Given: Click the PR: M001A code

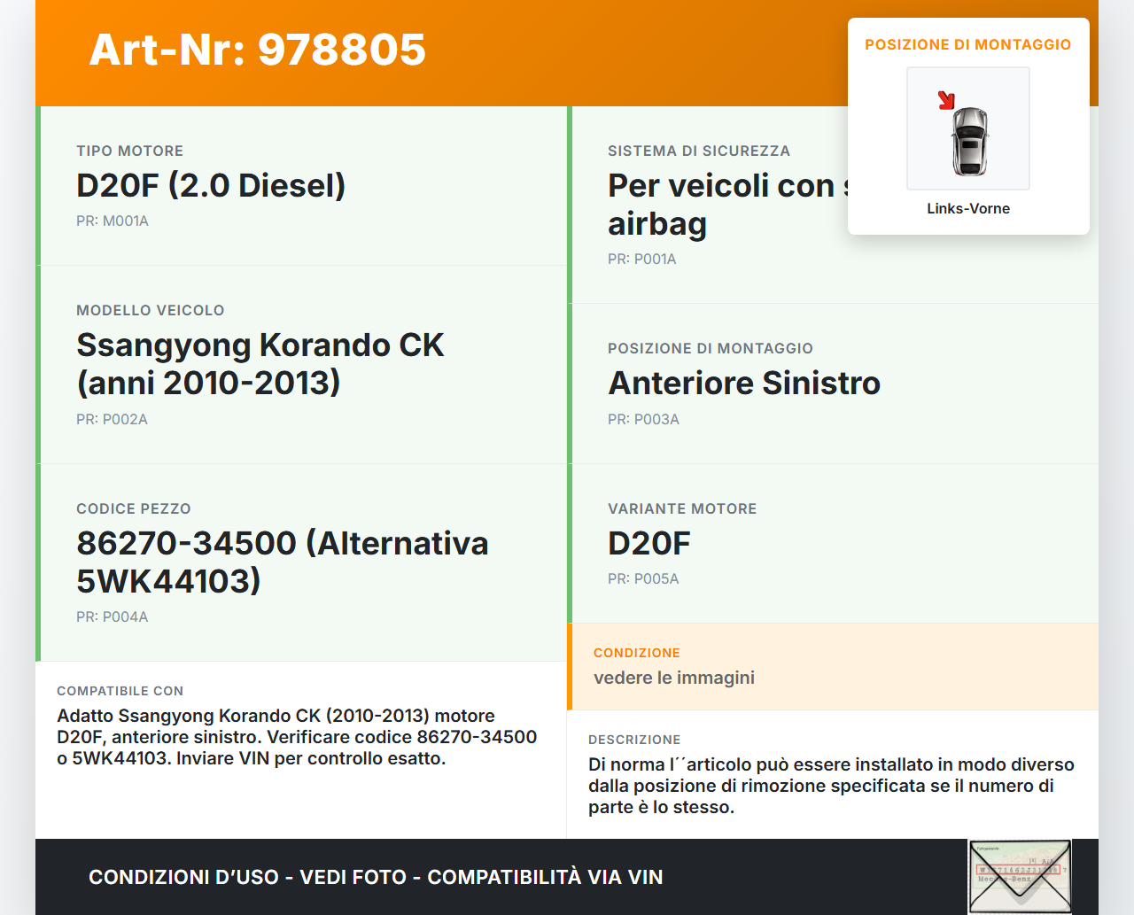Looking at the screenshot, I should coord(113,221).
